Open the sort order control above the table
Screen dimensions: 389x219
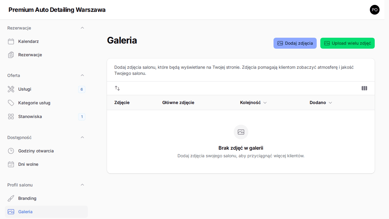click(117, 88)
